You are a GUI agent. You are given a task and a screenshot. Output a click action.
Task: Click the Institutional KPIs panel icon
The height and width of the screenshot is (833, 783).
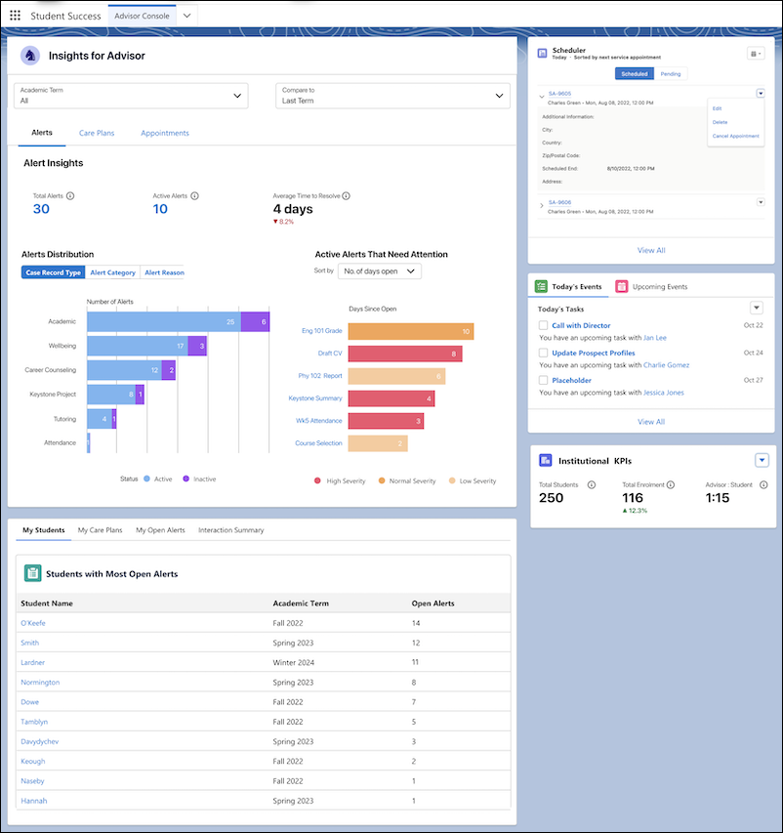[x=546, y=461]
